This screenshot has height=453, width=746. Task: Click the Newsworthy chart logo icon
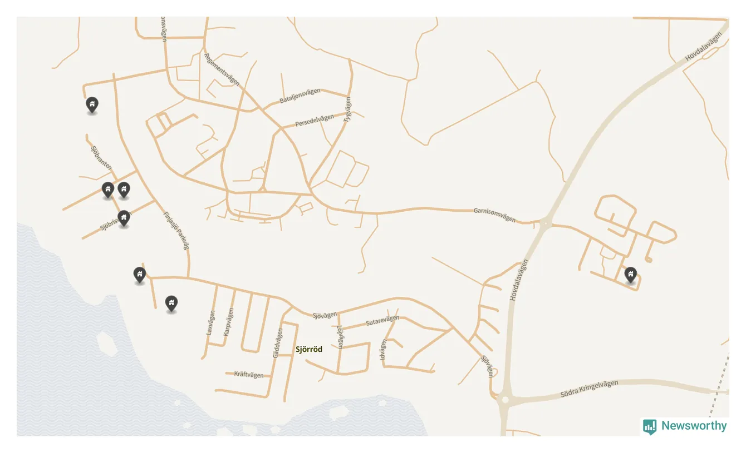(x=650, y=426)
